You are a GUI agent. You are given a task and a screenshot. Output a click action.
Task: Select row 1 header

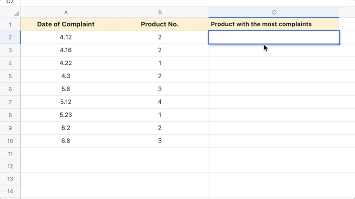coord(10,24)
